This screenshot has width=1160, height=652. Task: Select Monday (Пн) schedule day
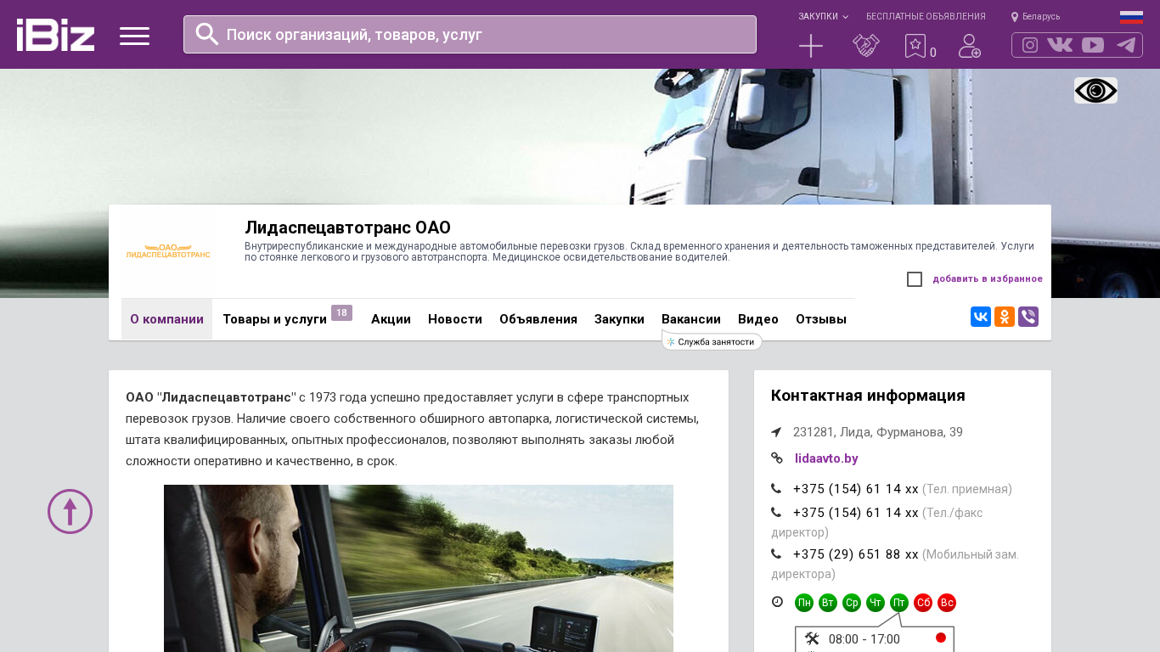tap(804, 603)
